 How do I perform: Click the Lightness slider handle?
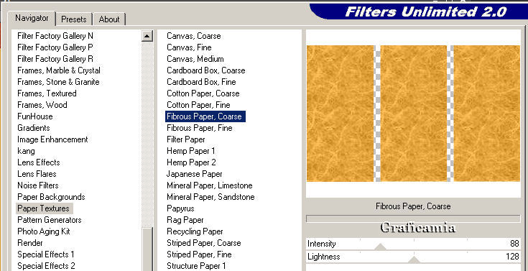[414, 260]
